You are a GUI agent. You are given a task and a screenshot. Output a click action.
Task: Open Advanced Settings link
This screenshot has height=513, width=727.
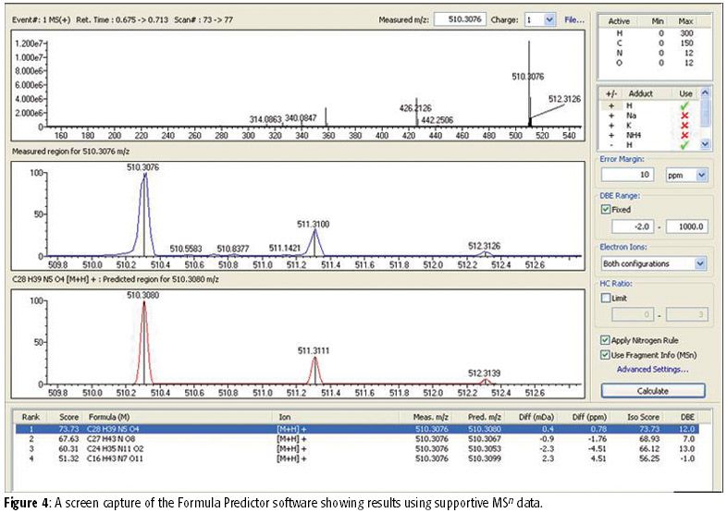click(652, 370)
